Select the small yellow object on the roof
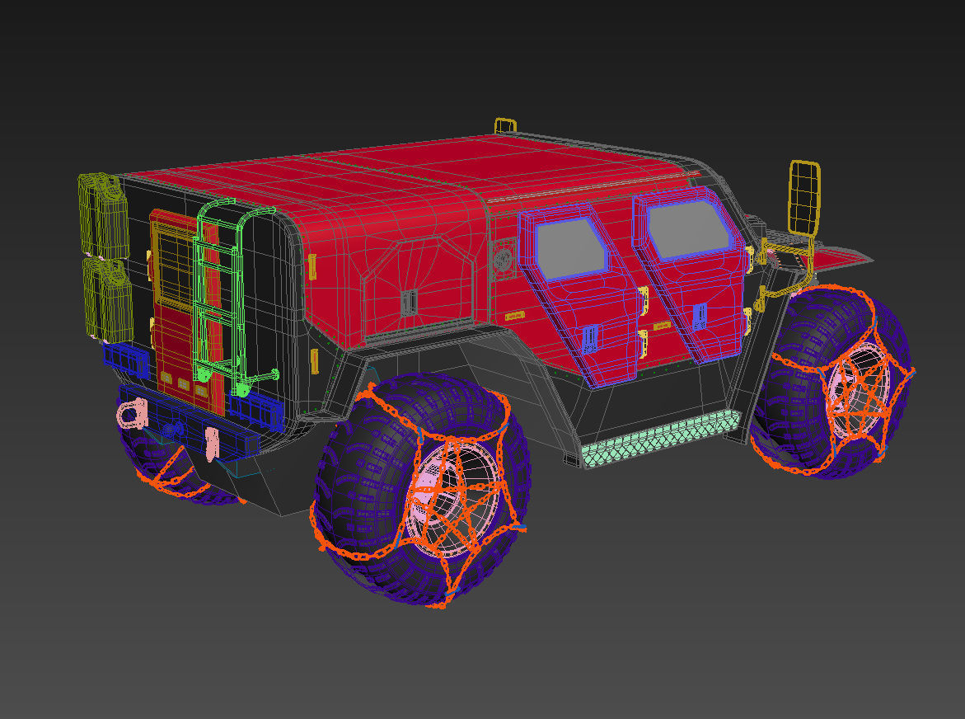The height and width of the screenshot is (719, 965). [504, 125]
